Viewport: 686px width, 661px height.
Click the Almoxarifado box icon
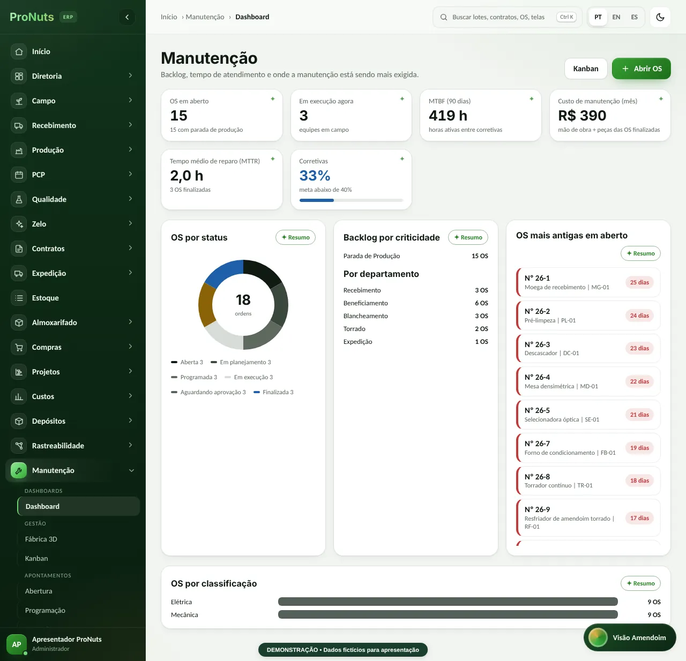19,322
